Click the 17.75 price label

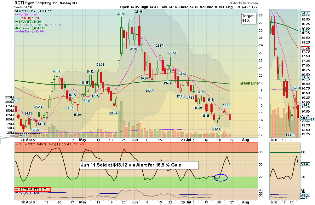coord(95,96)
